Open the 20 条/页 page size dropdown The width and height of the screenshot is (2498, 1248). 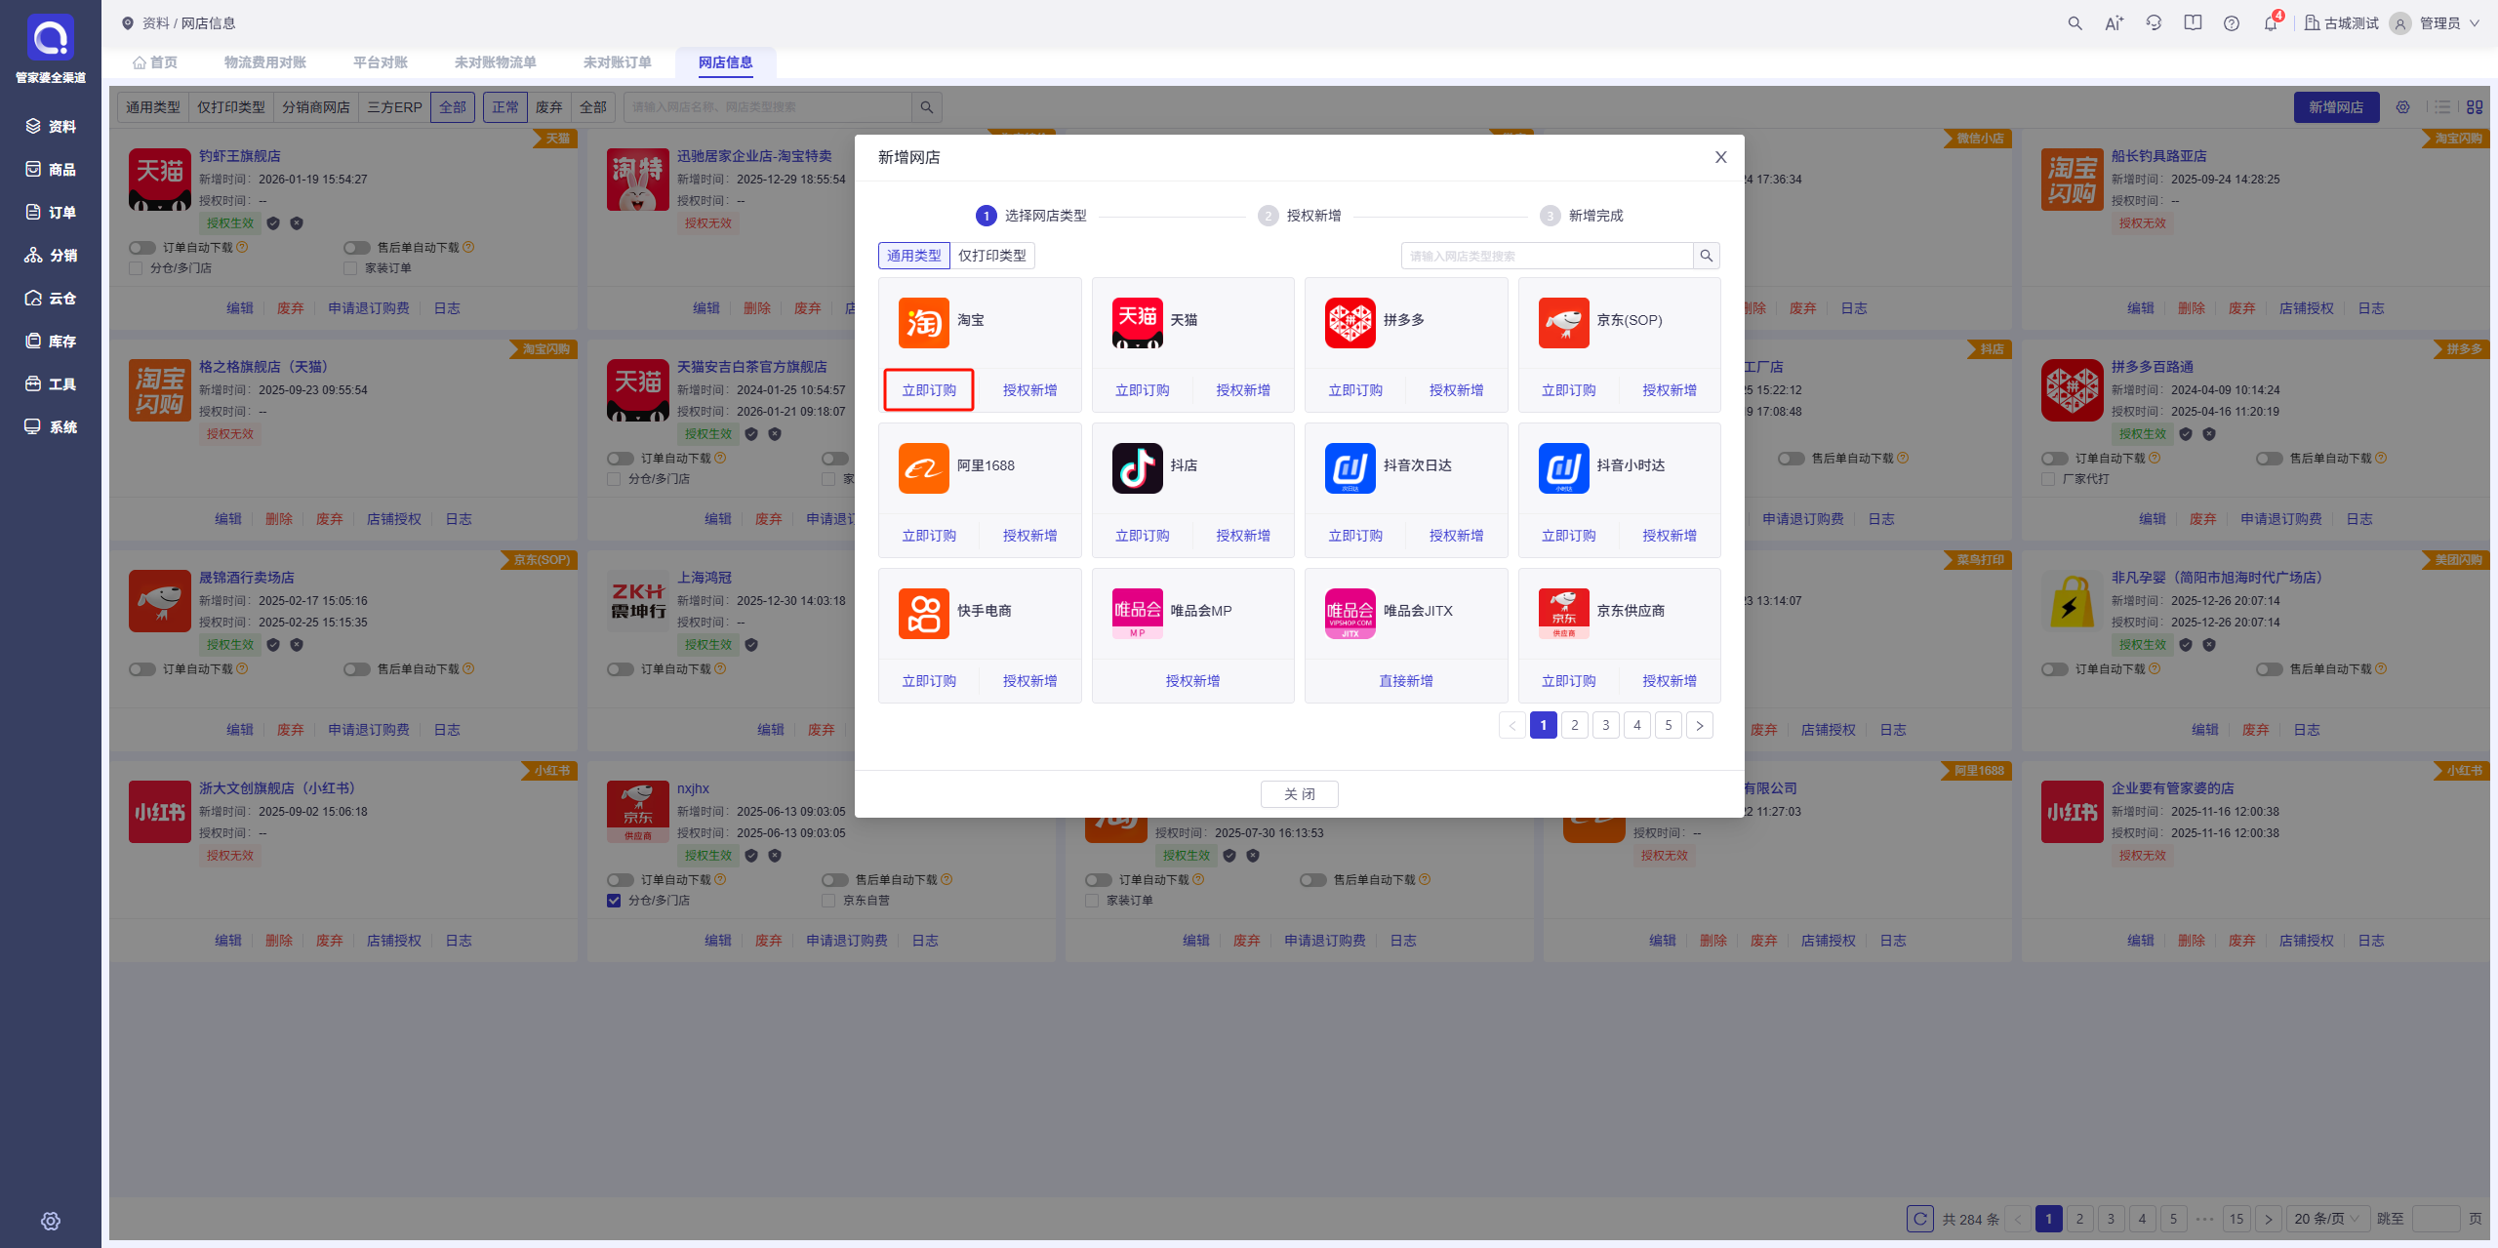tap(2327, 1218)
